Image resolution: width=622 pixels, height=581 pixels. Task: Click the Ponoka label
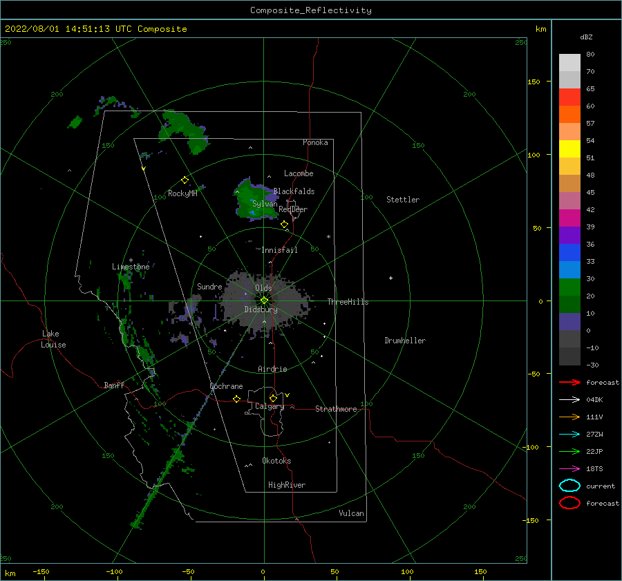pos(315,142)
